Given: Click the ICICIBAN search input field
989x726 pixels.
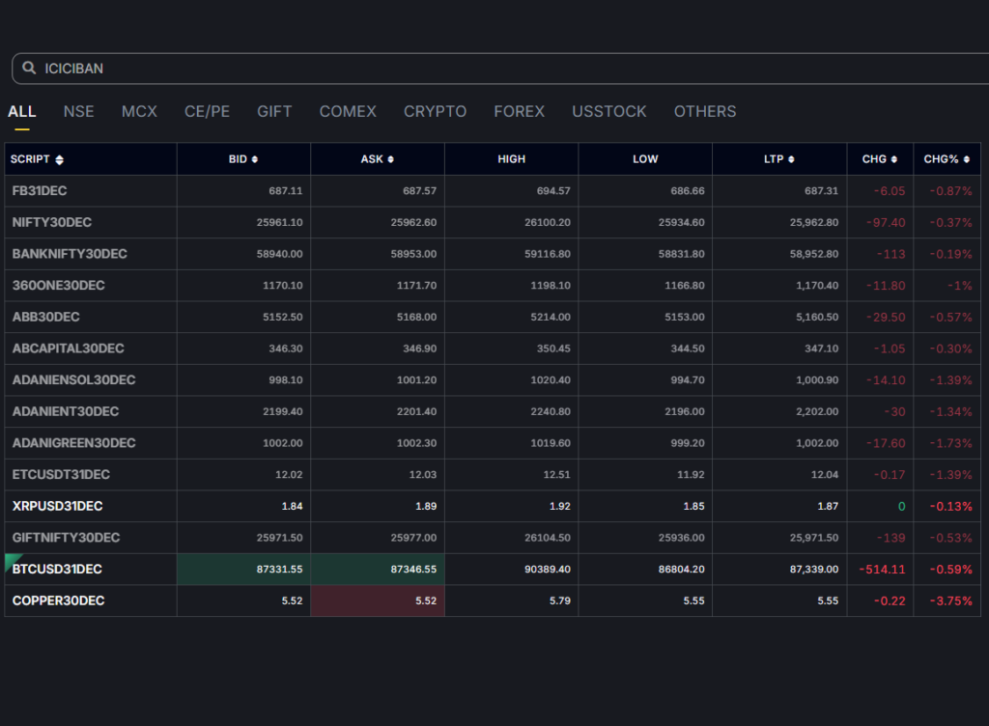Looking at the screenshot, I should (x=483, y=69).
